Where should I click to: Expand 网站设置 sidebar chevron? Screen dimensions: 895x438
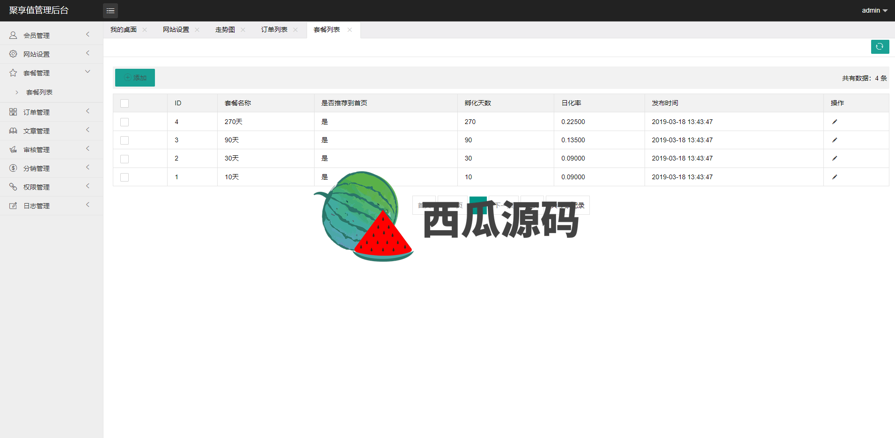pyautogui.click(x=88, y=53)
